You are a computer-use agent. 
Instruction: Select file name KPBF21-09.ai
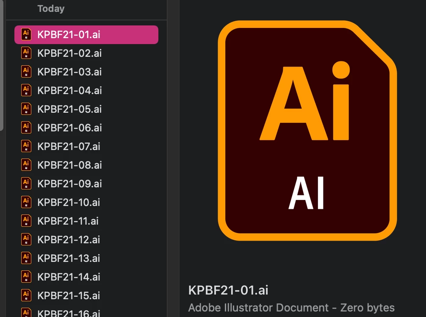(x=69, y=184)
